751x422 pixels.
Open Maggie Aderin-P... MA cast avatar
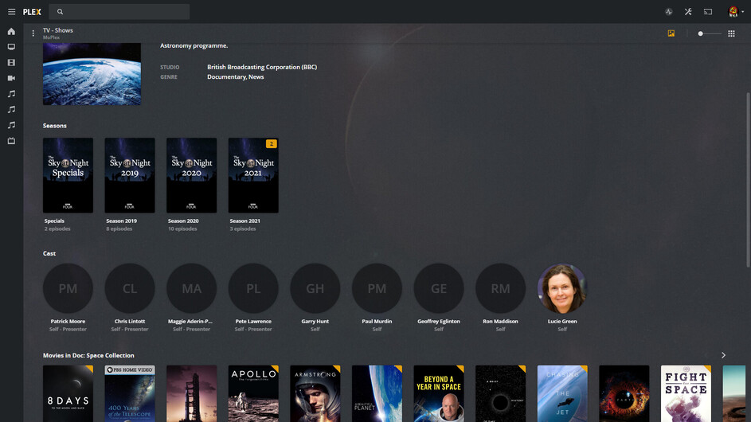pyautogui.click(x=192, y=288)
